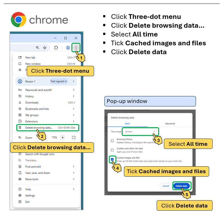Untick the Cached images and files checkbox
This screenshot has width=223, height=216.
(x=112, y=159)
